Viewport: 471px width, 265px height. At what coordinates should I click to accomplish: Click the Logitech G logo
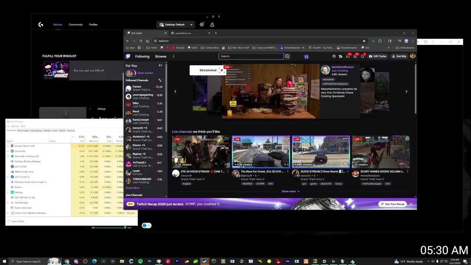click(41, 25)
